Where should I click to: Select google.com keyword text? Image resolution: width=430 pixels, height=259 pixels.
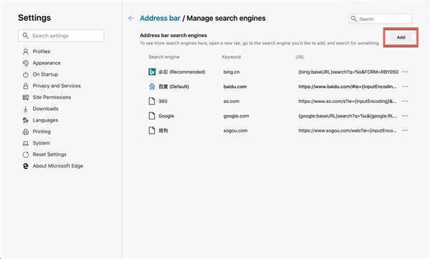pos(236,116)
